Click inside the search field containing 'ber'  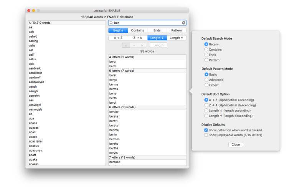click(147, 23)
